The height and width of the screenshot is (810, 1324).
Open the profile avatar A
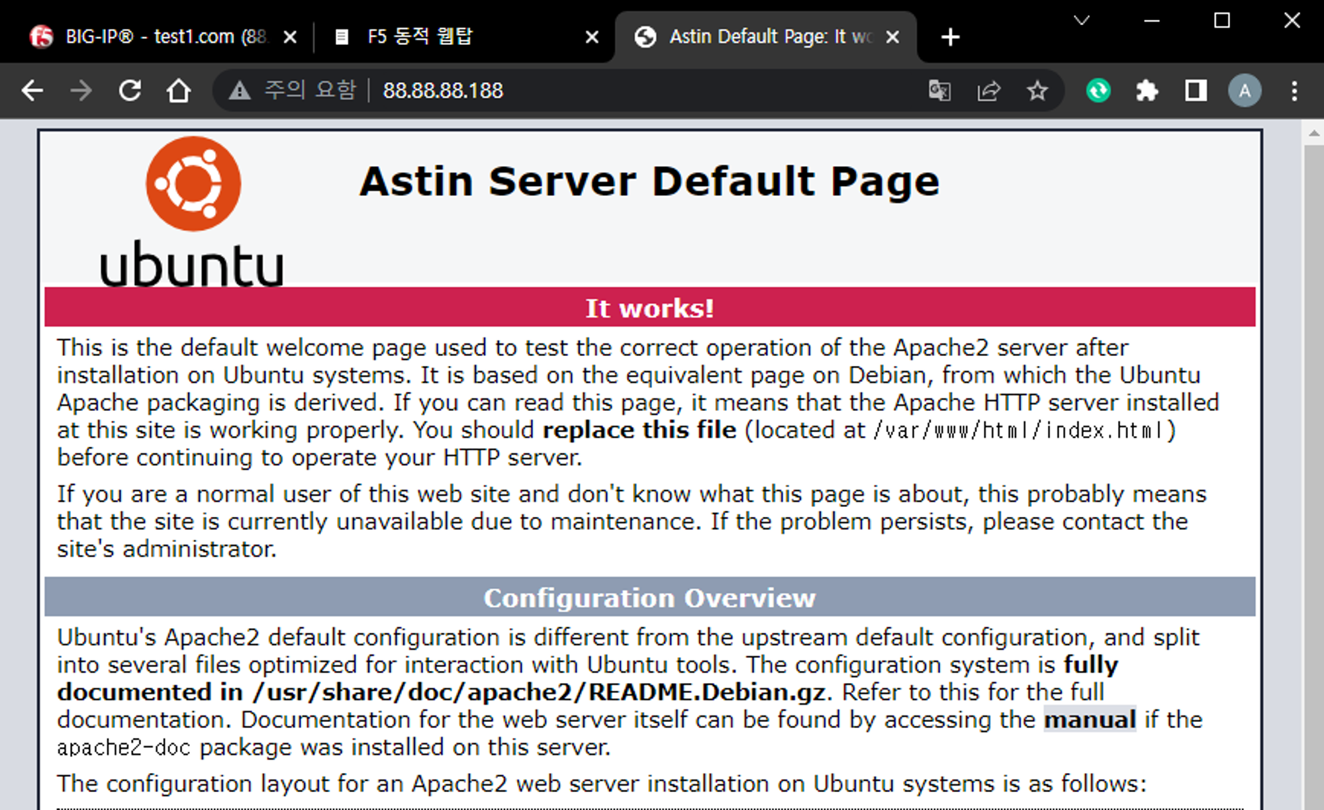1245,91
